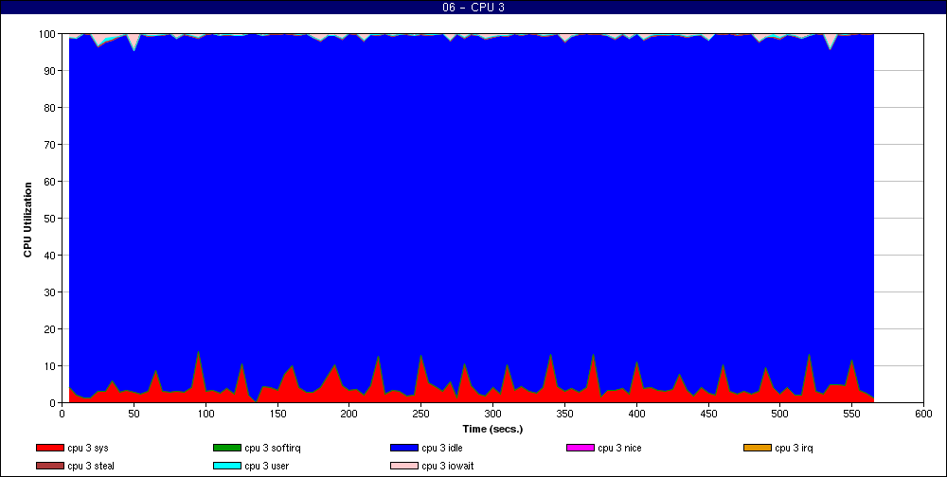Image resolution: width=947 pixels, height=477 pixels.
Task: Click the magenta cpu 3 nice legend swatch
Action: [x=581, y=448]
